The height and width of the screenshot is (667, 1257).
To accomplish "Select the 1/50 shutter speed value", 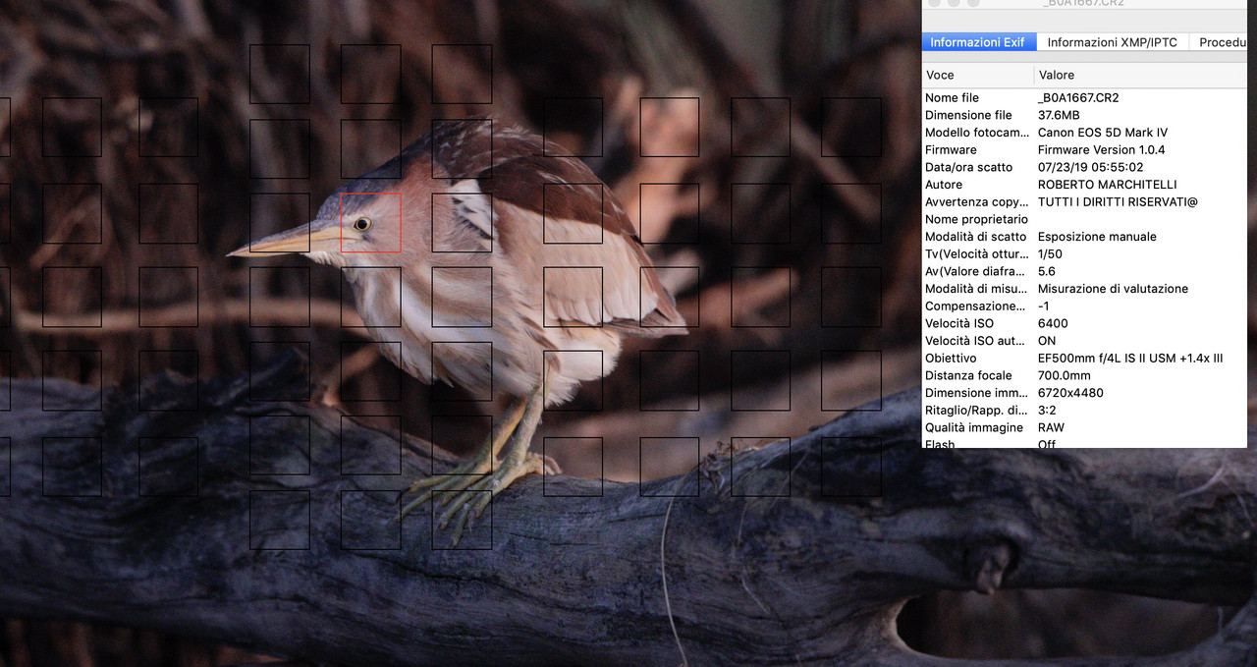I will [1050, 254].
